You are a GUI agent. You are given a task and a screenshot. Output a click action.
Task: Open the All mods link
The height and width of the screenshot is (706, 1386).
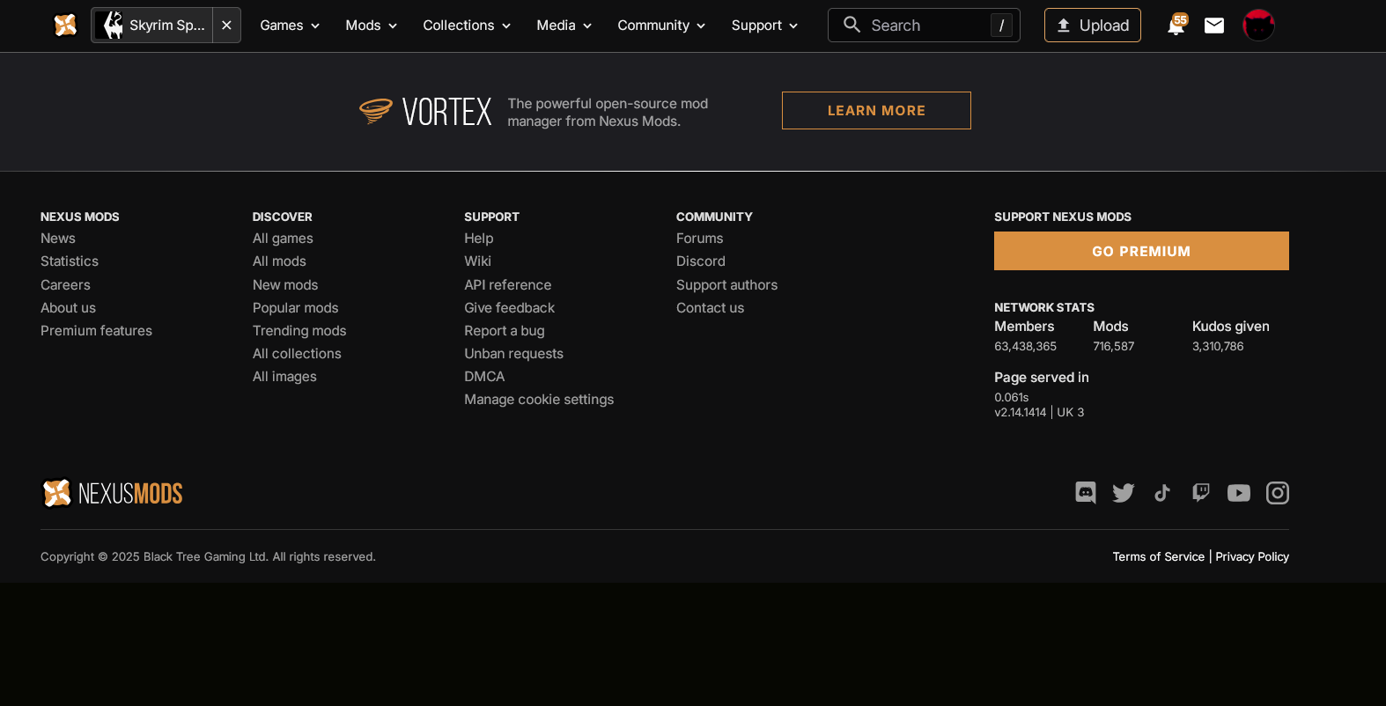click(279, 261)
